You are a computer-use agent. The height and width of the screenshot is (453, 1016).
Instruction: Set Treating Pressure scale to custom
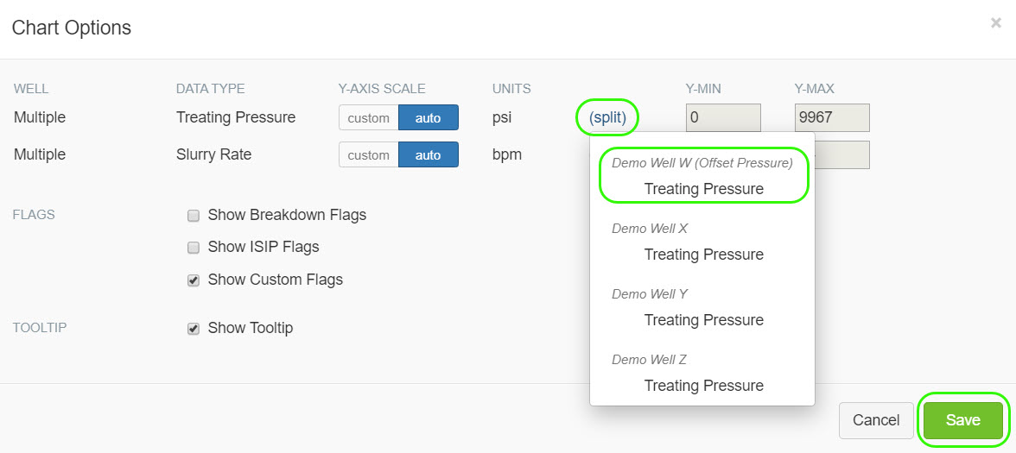coord(369,118)
